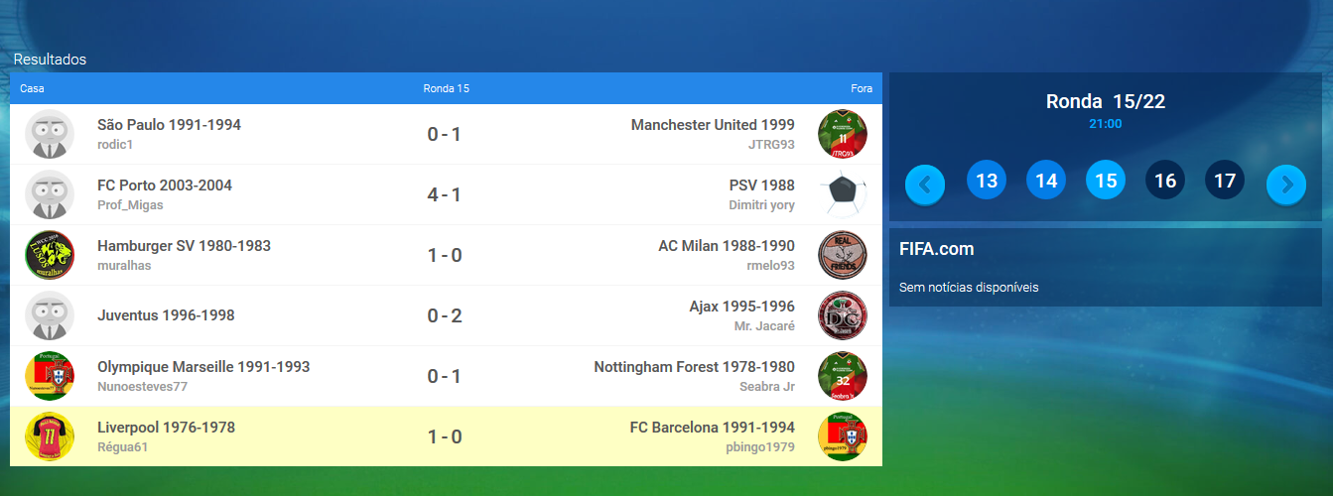Image resolution: width=1333 pixels, height=496 pixels.
Task: Go to round 17
Action: pyautogui.click(x=1225, y=181)
